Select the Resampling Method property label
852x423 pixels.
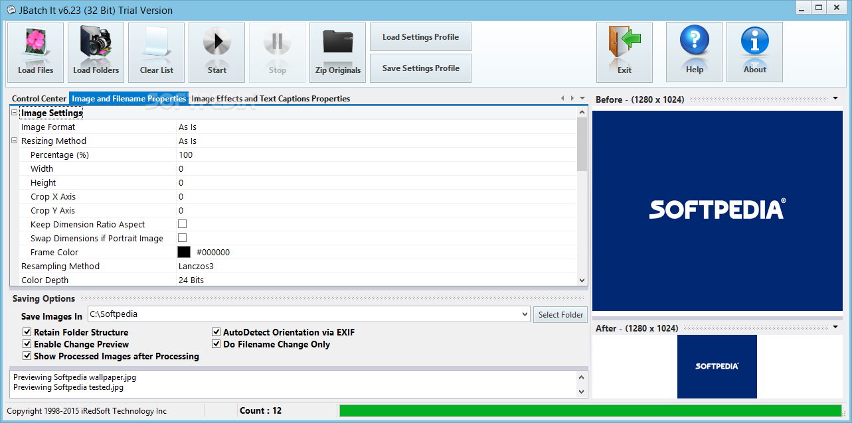[x=60, y=266]
